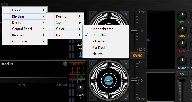Image resolution: width=192 pixels, height=102 pixels.
Task: Click blue loop button 2 on lower deck
Action: (x=75, y=81)
